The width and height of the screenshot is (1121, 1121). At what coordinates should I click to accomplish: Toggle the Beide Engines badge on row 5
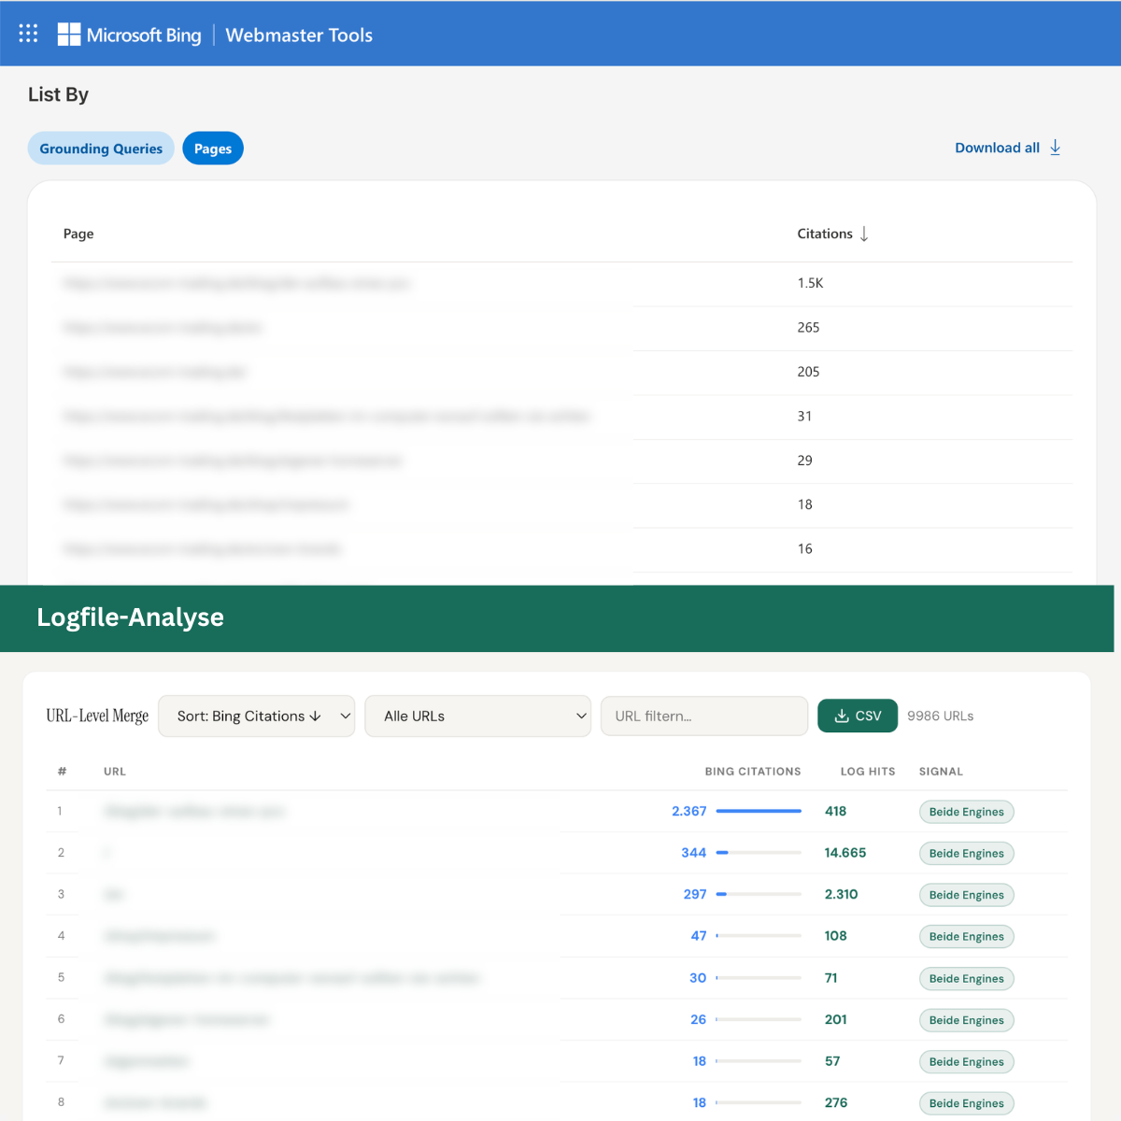[966, 978]
